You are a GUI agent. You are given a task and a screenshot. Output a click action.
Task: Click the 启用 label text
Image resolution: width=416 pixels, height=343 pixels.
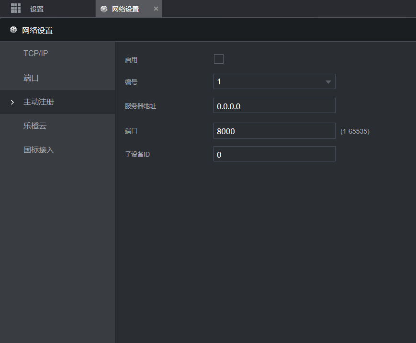131,60
